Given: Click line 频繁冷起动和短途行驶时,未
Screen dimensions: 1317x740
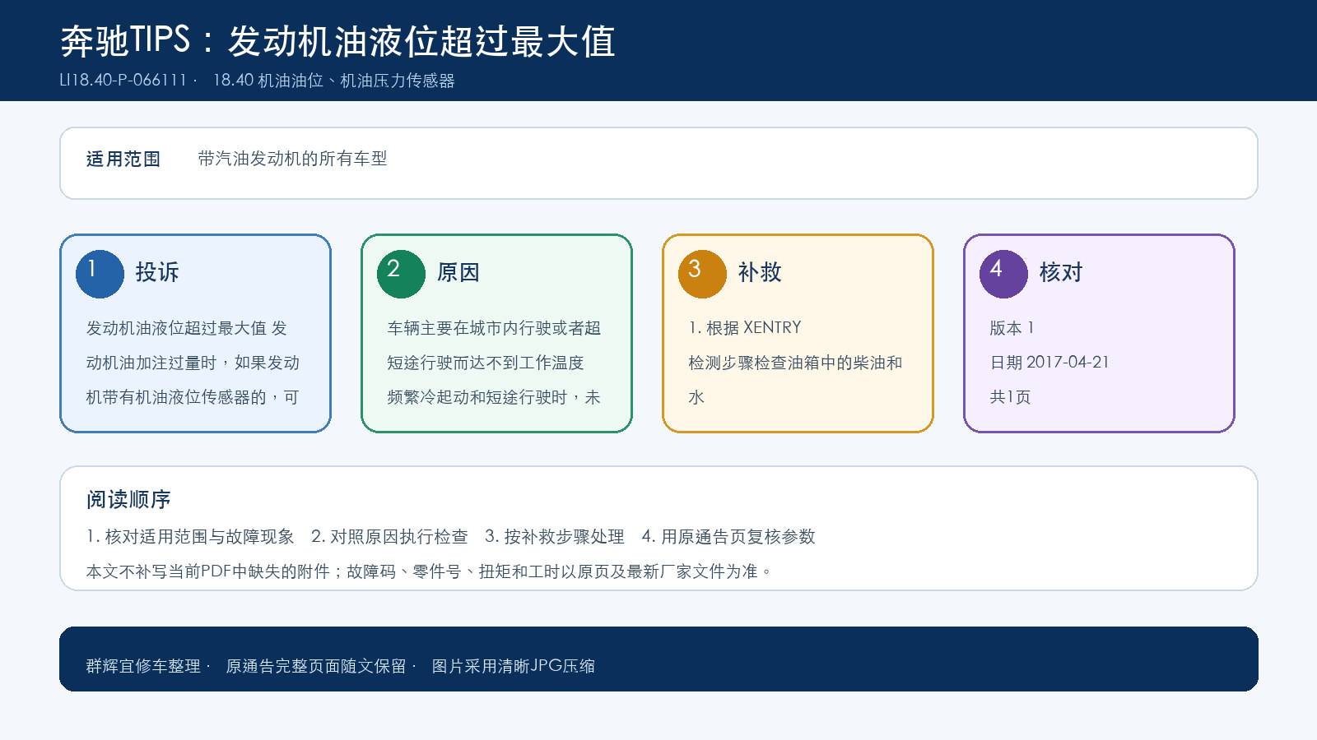Looking at the screenshot, I should (494, 397).
